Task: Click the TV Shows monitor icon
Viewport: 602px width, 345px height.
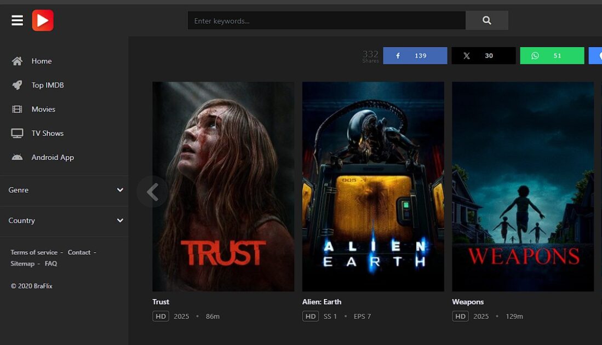Action: (x=18, y=133)
